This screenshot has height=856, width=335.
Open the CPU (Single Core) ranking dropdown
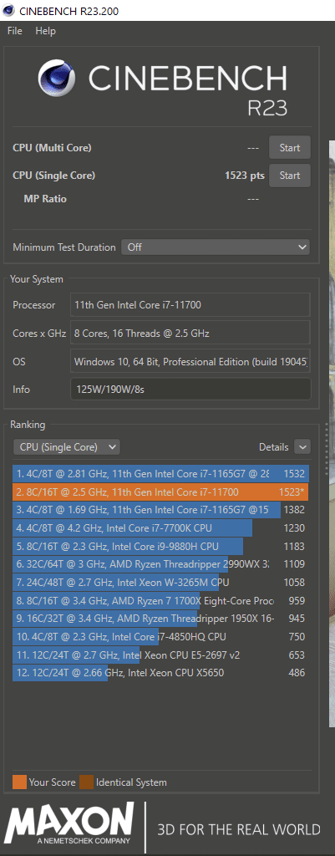pos(67,447)
